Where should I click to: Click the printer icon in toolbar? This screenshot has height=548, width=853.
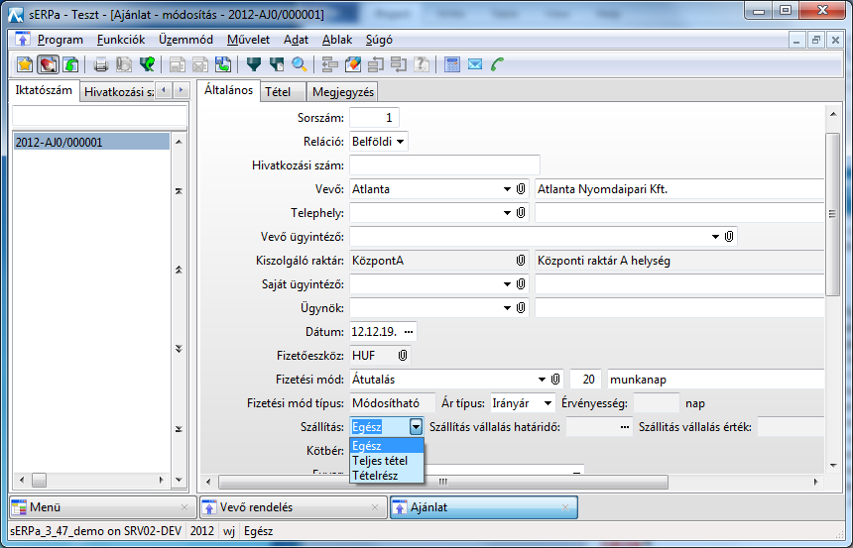coord(100,64)
